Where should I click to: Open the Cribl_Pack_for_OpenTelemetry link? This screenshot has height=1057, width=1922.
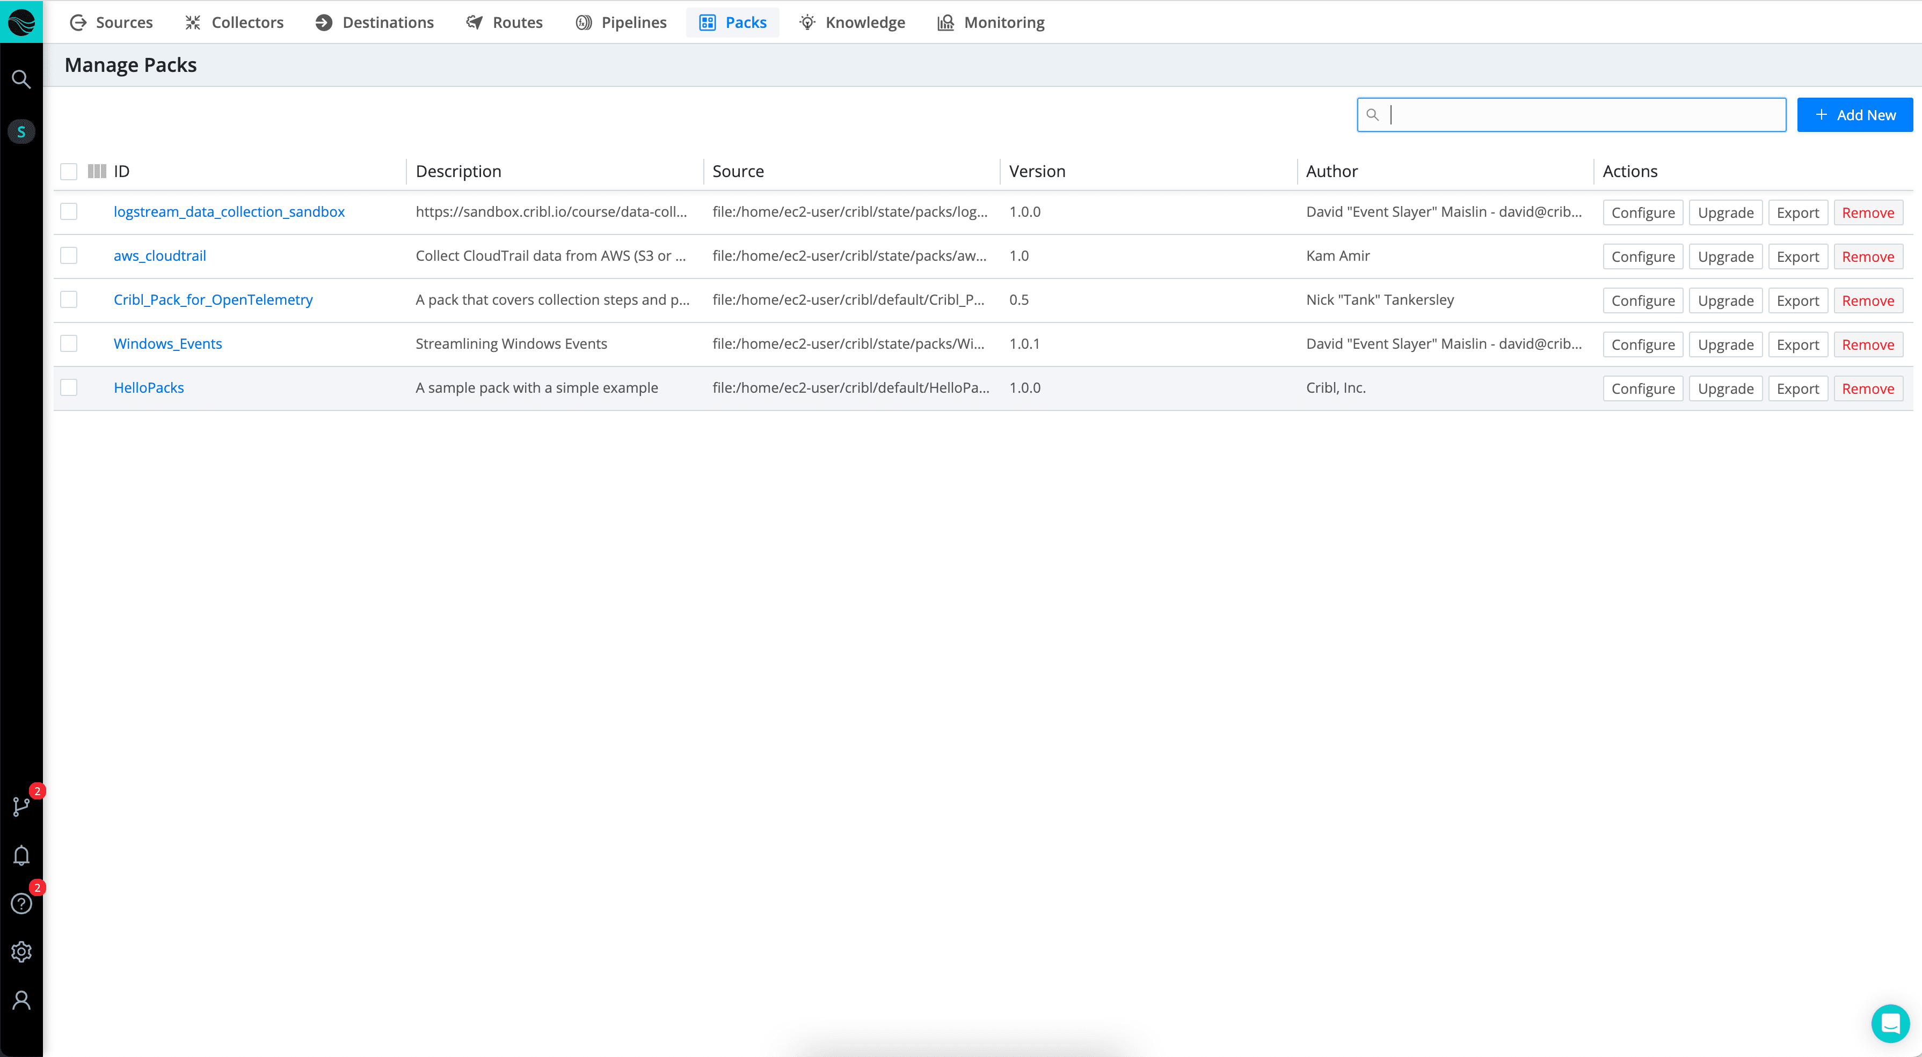tap(213, 299)
